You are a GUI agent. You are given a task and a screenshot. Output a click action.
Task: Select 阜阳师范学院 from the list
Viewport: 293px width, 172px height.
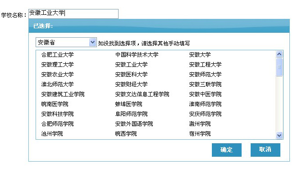pyautogui.click(x=131, y=114)
